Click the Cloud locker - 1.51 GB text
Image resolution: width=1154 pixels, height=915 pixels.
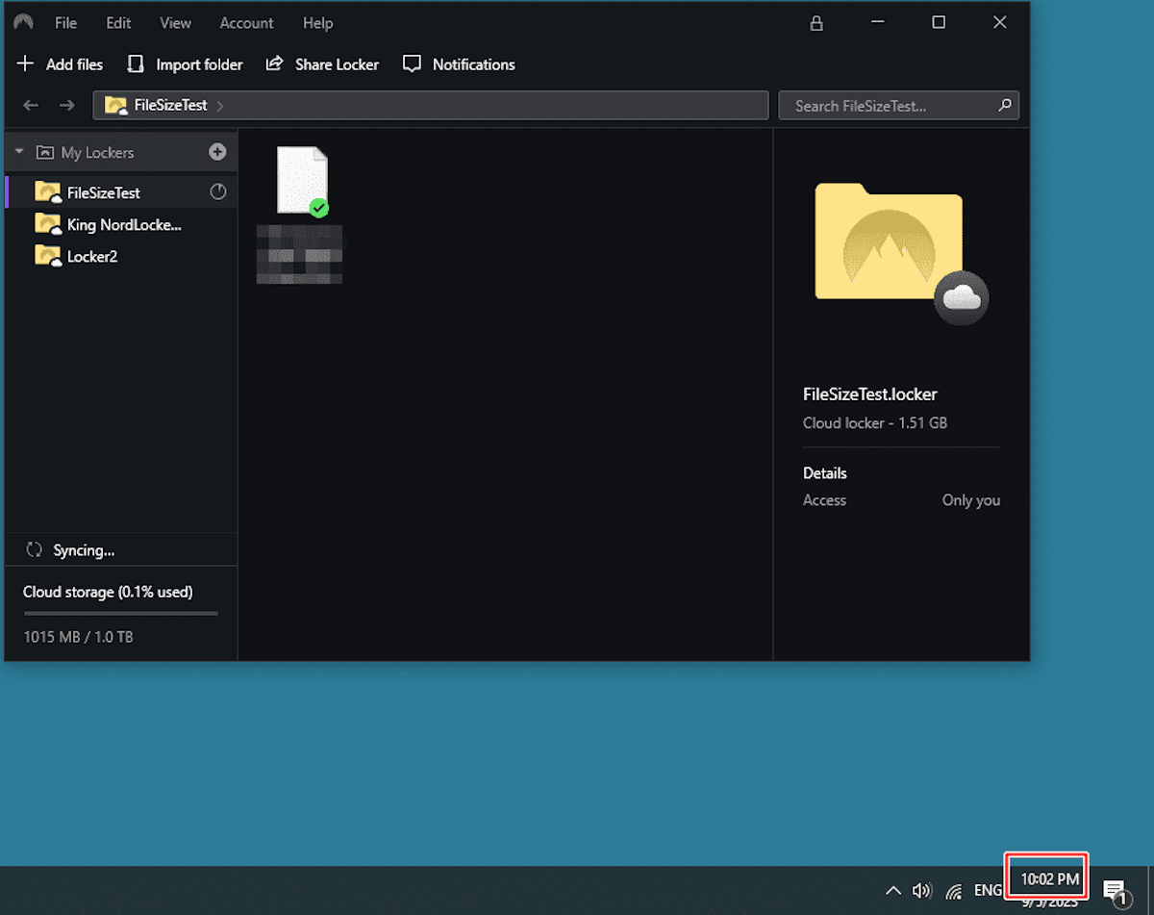(x=875, y=423)
